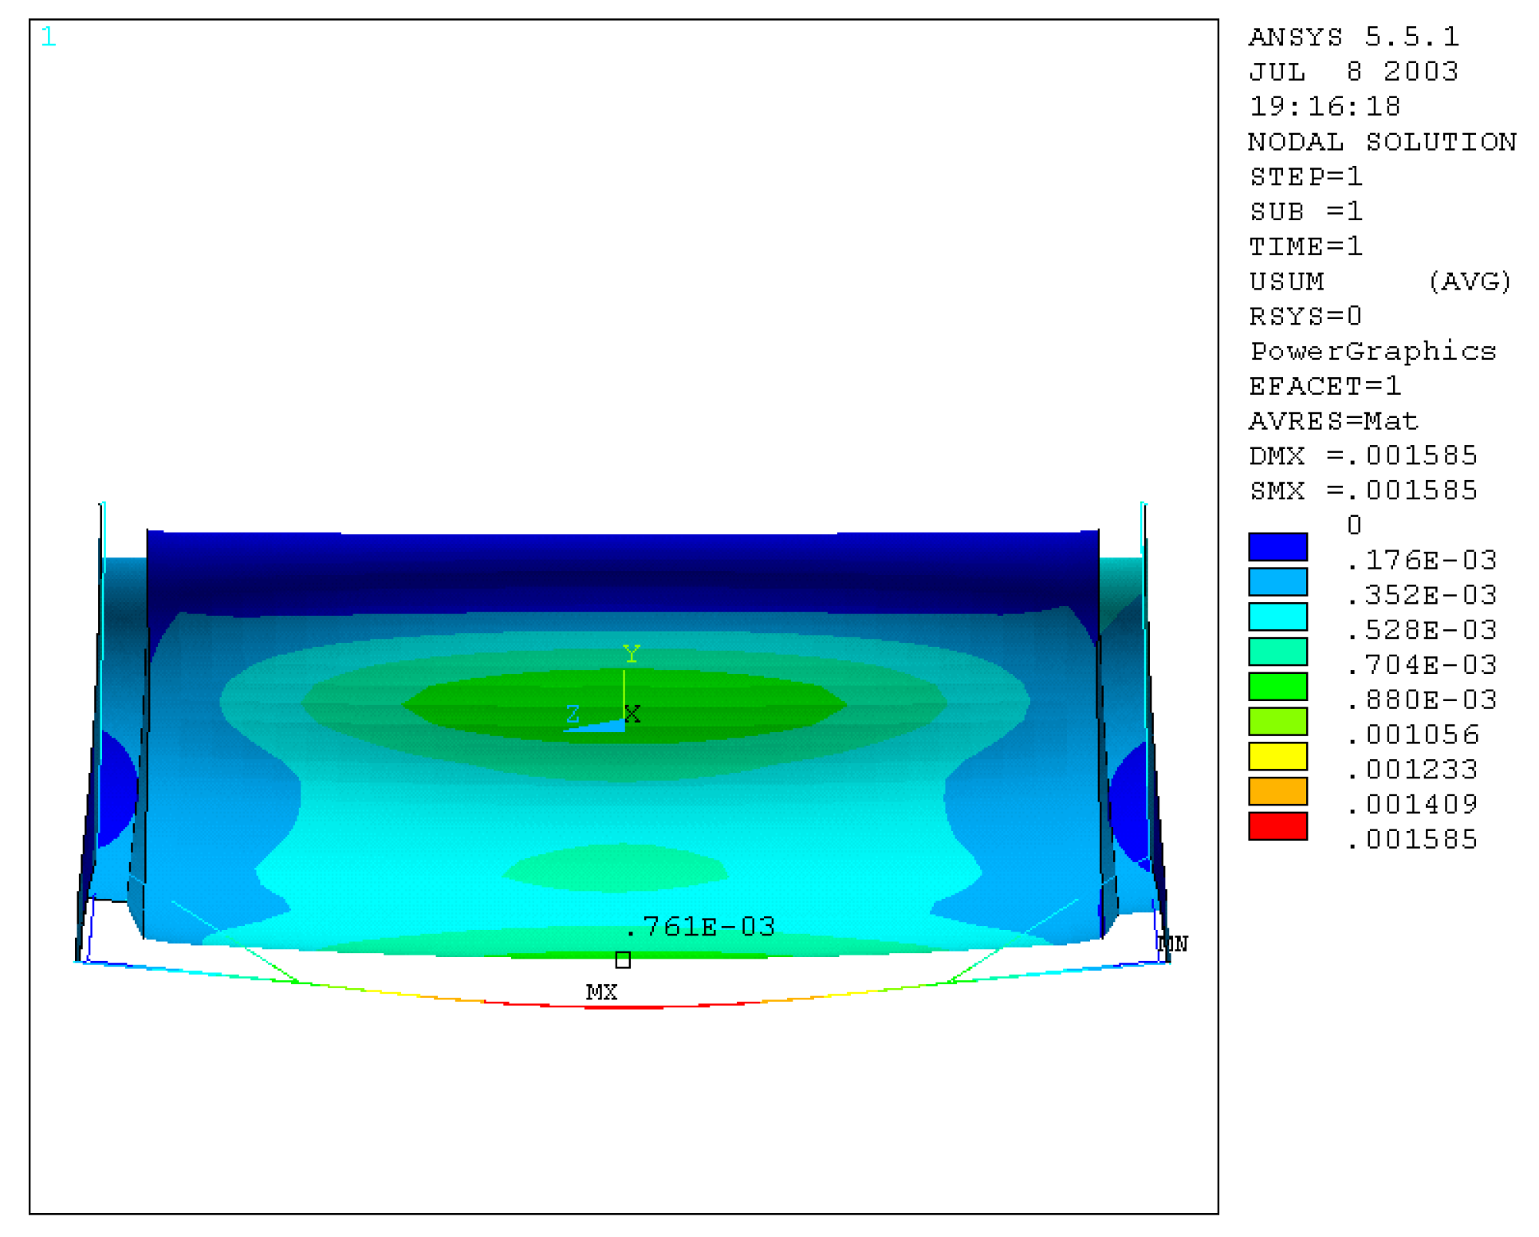Viewport: 1539px width, 1237px height.
Task: Click the lime green legend swatch
Action: coord(1277,721)
